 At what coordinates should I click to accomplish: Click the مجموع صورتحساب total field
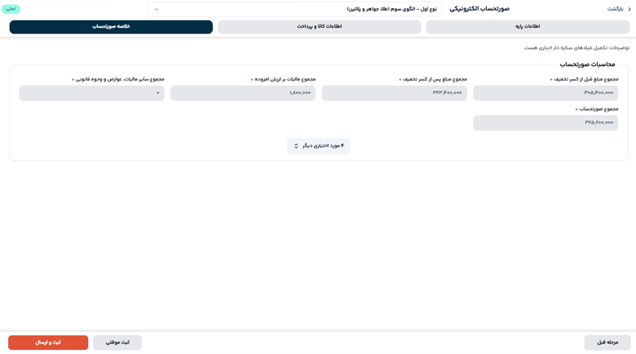[x=545, y=123]
